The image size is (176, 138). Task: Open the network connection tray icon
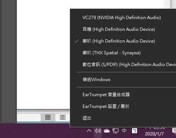(115, 131)
